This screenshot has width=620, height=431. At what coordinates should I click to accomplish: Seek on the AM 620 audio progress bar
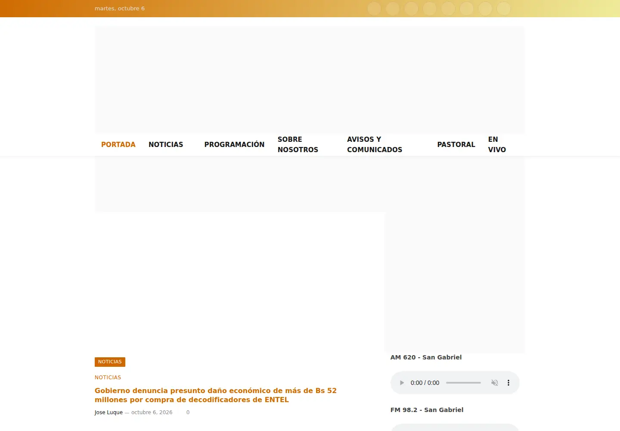point(463,383)
